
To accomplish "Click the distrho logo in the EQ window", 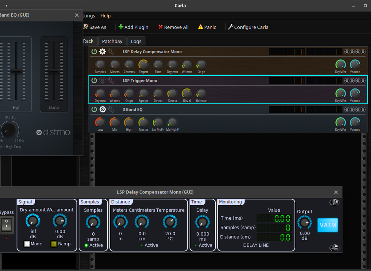I will pos(53,132).
